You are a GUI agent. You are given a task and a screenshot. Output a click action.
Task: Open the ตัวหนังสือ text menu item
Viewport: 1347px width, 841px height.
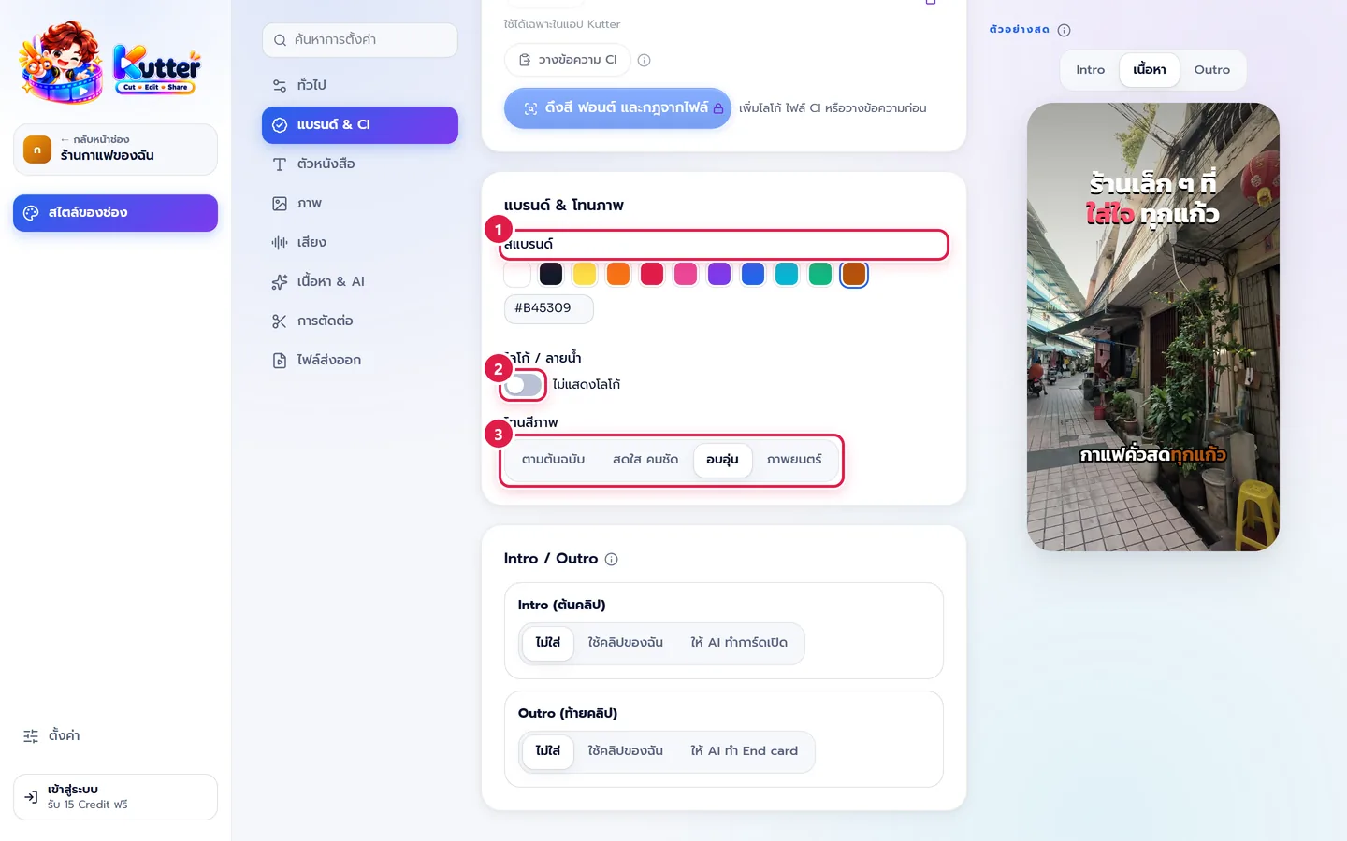pos(360,164)
